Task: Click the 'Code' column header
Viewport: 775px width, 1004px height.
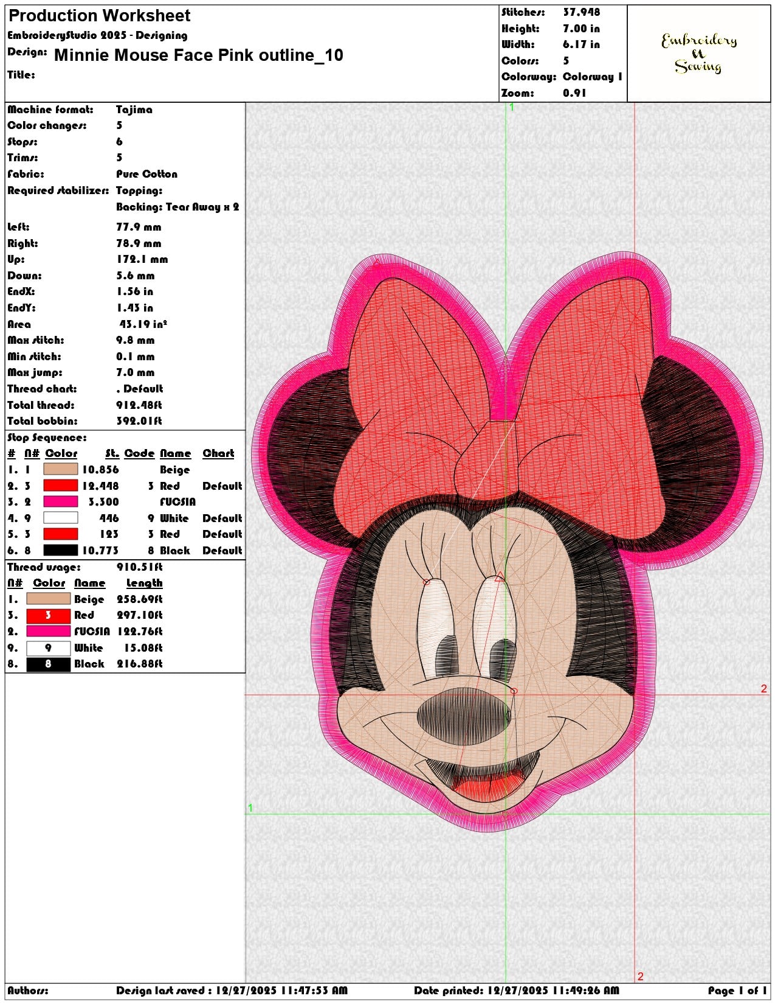Action: tap(139, 453)
